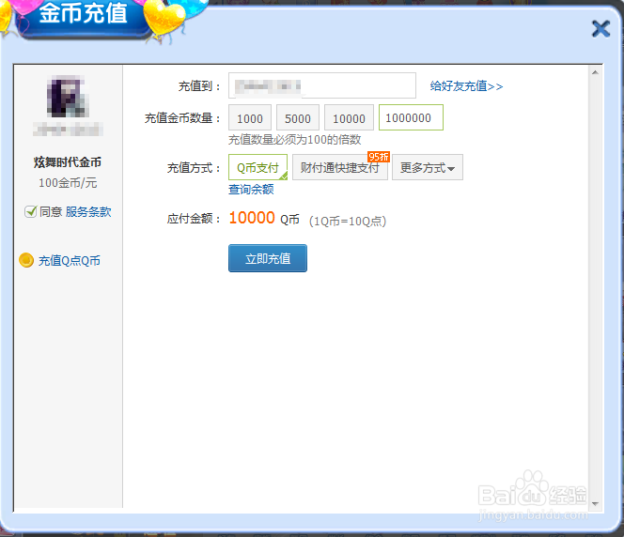Toggle the 同意 agreement checkbox
Image resolution: width=624 pixels, height=537 pixels.
coord(31,211)
